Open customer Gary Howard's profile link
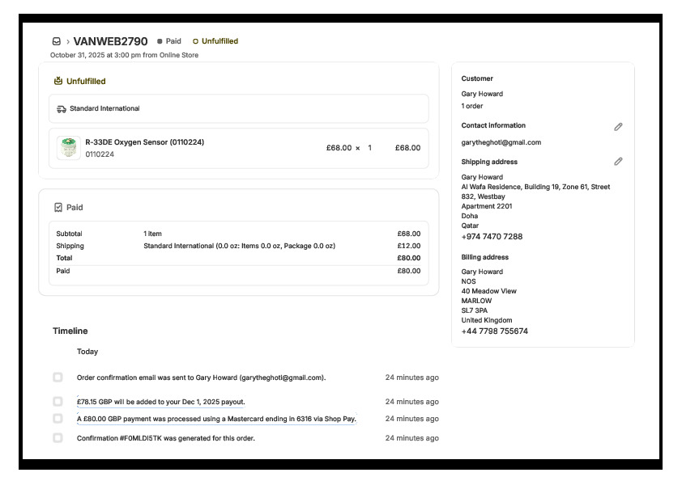This screenshot has height=481, width=682. pos(482,94)
